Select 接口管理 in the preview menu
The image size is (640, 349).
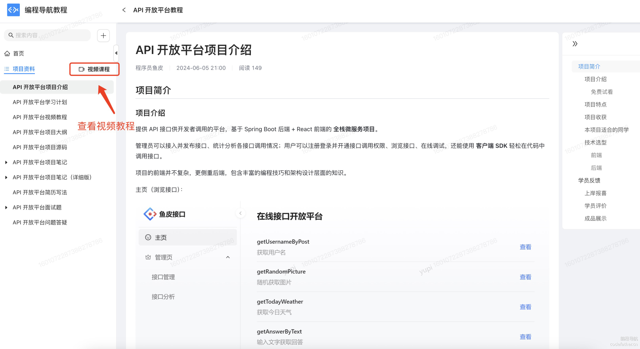tap(163, 277)
